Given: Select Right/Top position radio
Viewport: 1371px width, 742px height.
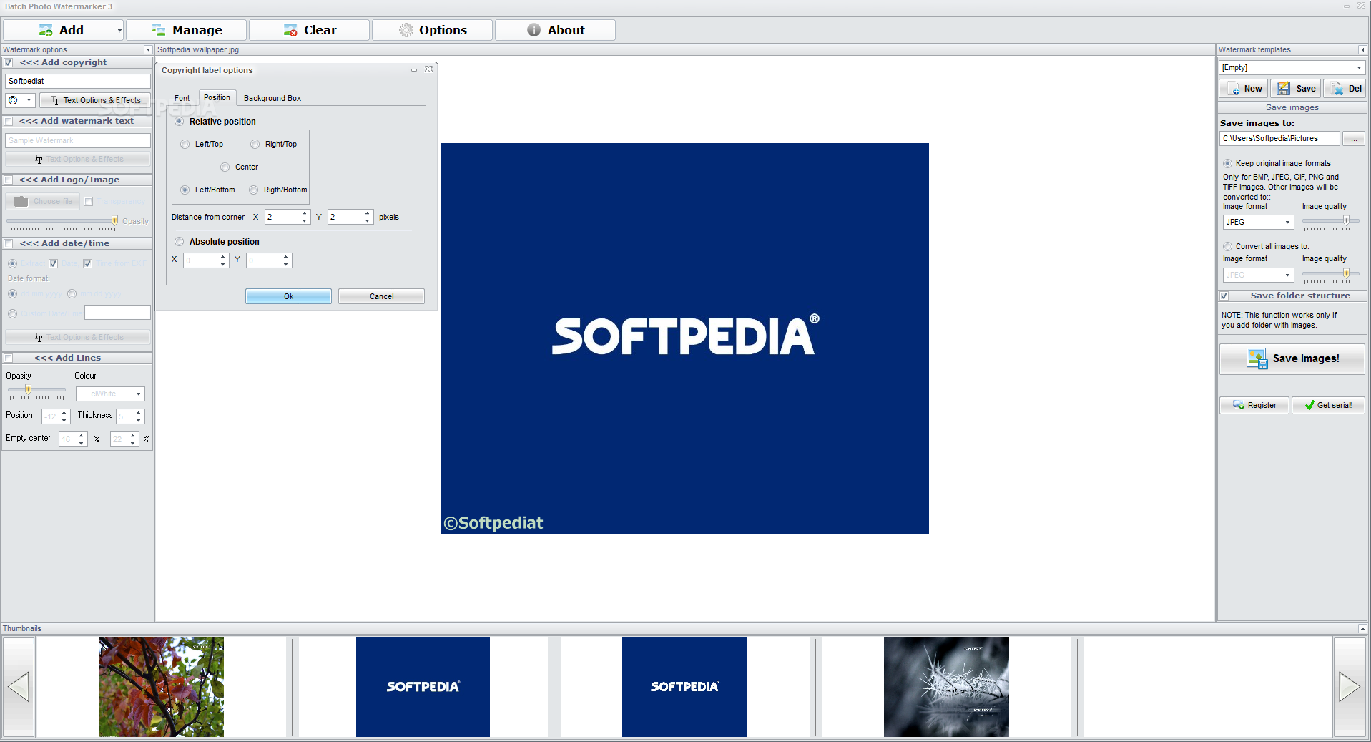Looking at the screenshot, I should (x=255, y=145).
